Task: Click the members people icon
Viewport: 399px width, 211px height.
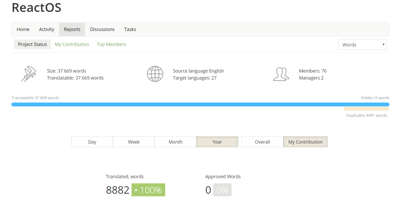Action: tap(281, 74)
